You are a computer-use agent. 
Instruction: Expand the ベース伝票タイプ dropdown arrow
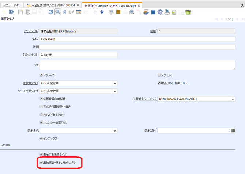[115, 91]
